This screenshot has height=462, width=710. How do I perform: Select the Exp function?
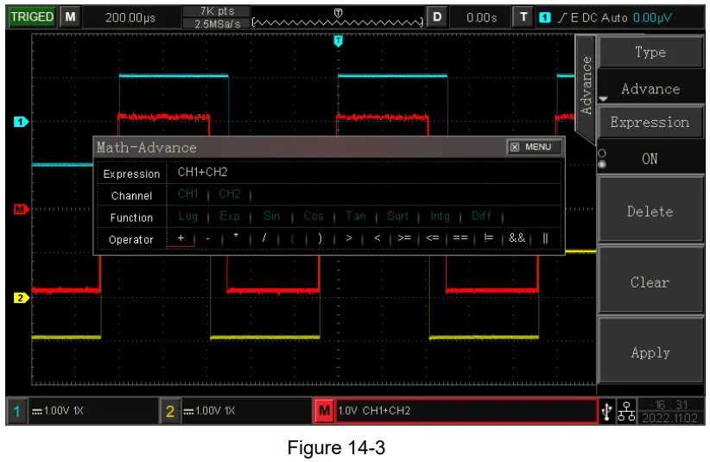click(x=230, y=216)
